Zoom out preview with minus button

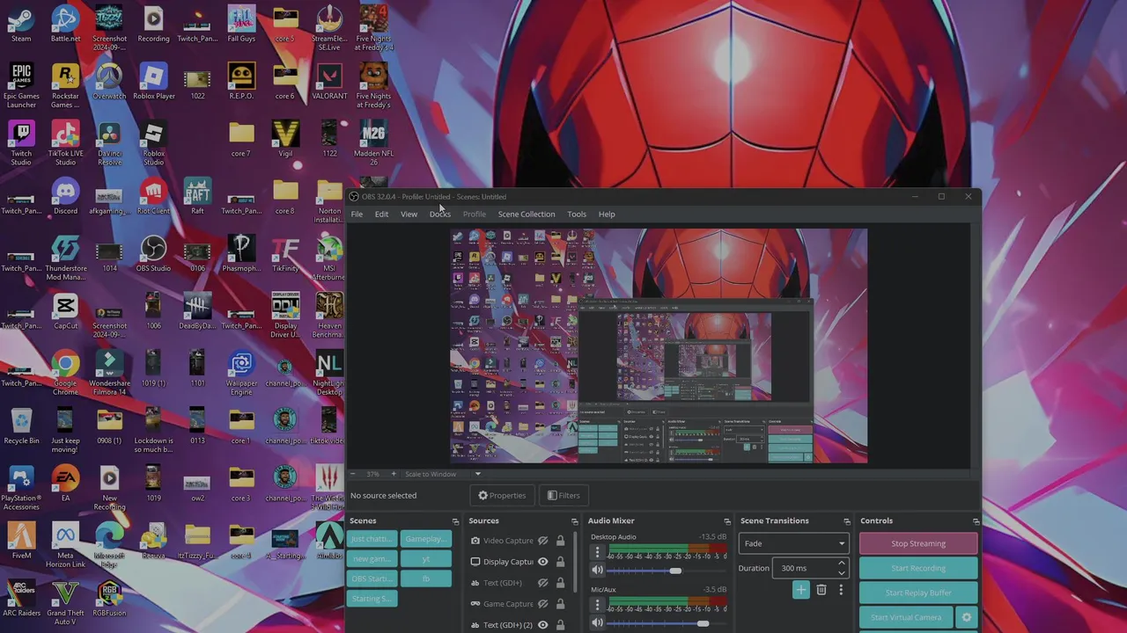point(352,474)
